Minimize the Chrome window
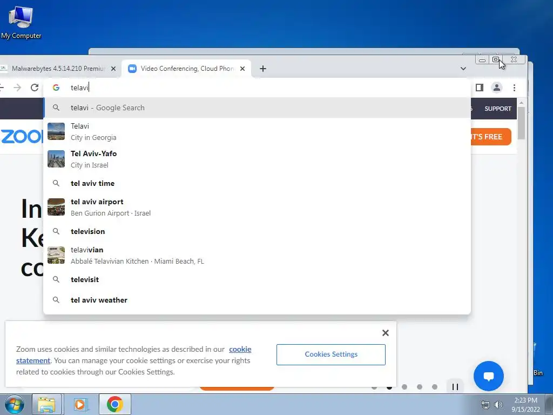Screen dimensions: 553x415 [x=482, y=59]
